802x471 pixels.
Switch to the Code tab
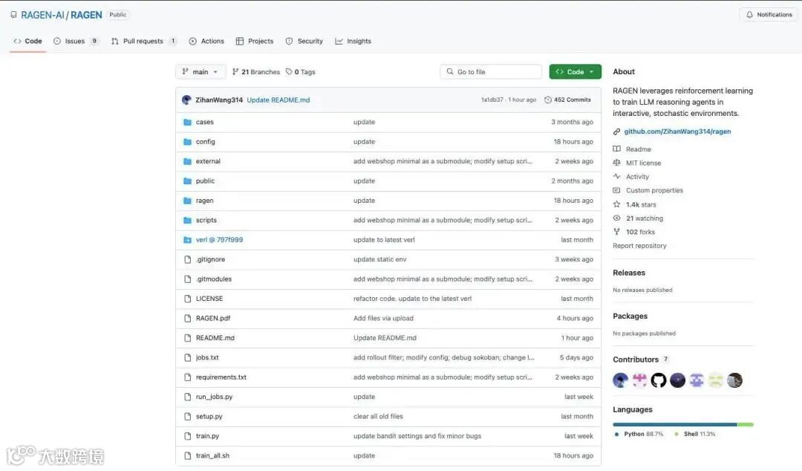click(27, 41)
